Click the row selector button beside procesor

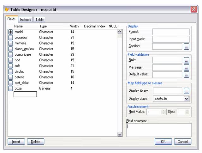click(x=10, y=38)
